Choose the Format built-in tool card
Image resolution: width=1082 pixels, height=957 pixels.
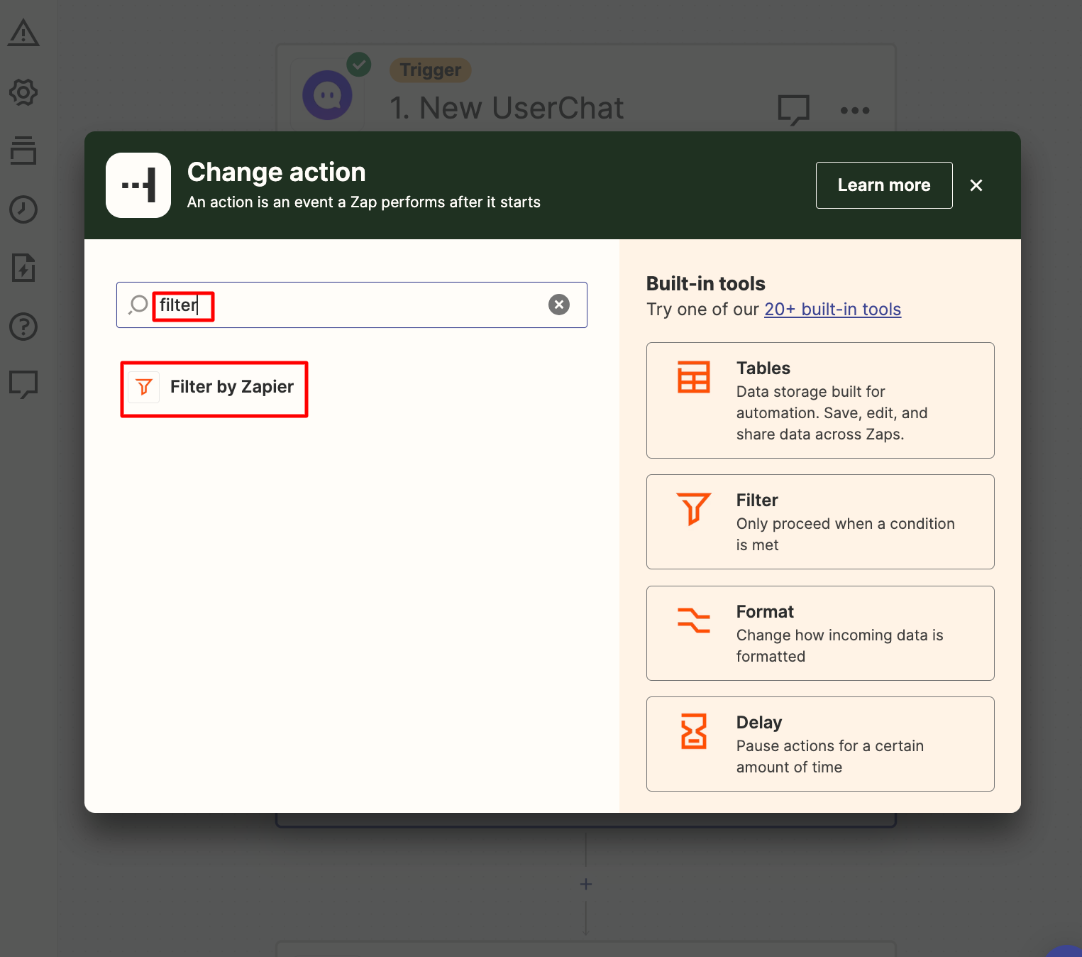point(820,633)
